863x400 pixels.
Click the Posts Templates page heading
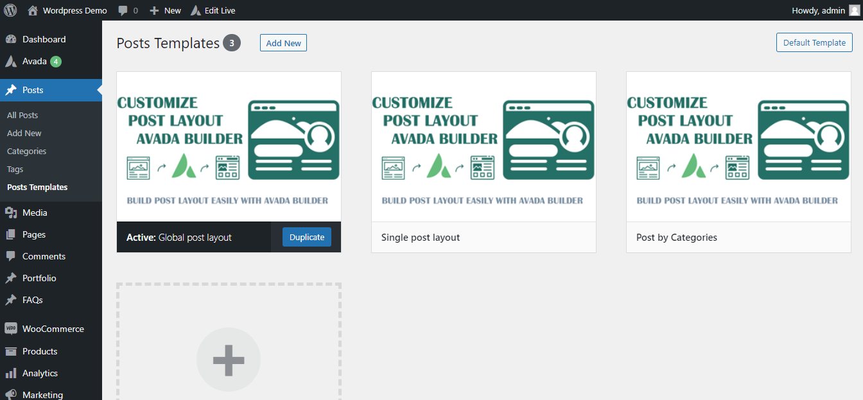168,43
